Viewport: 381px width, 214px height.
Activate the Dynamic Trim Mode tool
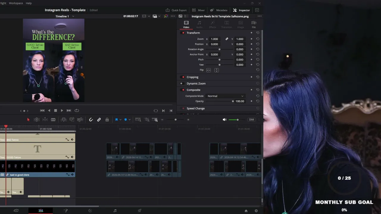click(x=45, y=119)
